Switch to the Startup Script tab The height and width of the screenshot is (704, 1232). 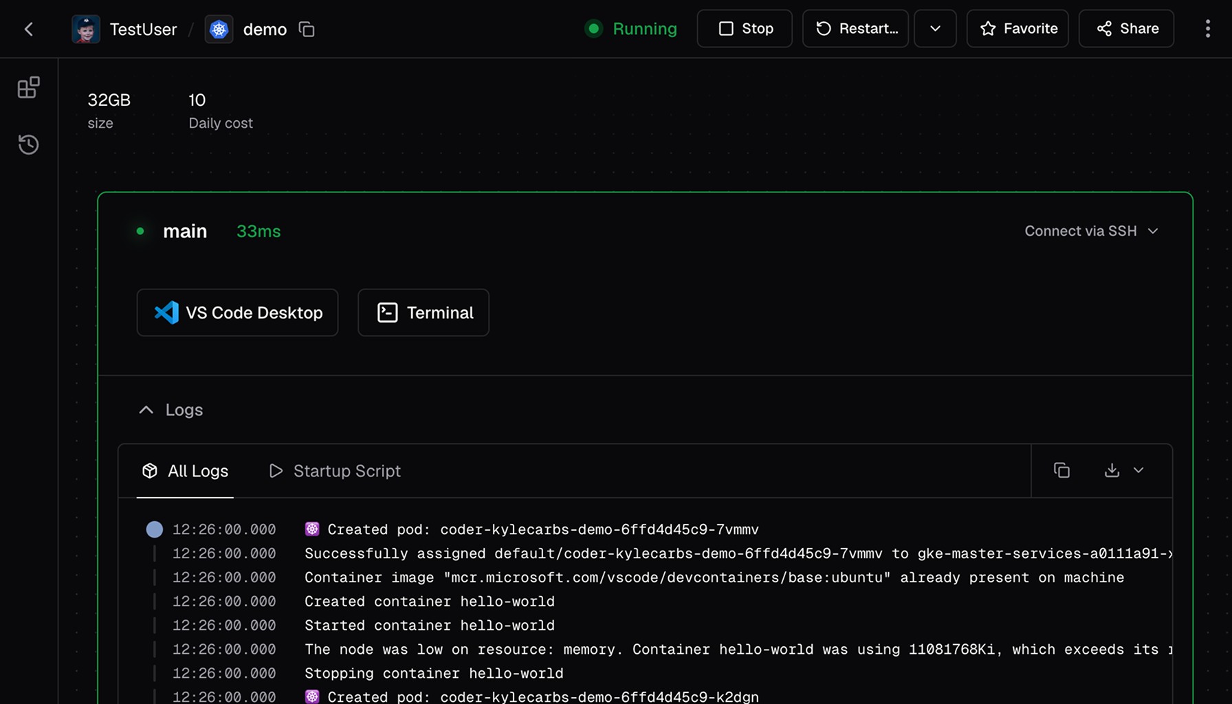[334, 471]
